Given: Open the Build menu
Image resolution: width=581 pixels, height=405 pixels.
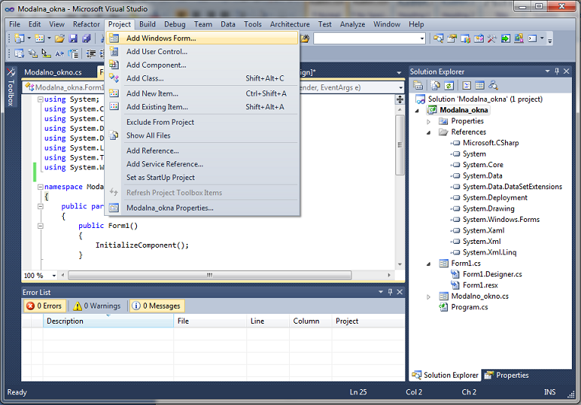Looking at the screenshot, I should [x=147, y=24].
